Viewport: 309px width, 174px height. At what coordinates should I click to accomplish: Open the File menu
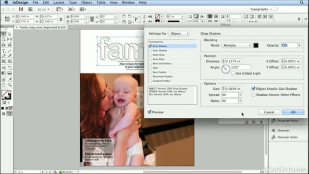36,2
